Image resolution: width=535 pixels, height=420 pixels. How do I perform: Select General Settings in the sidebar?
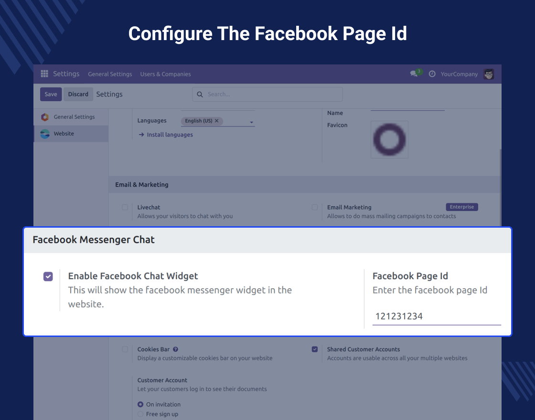[x=71, y=117]
